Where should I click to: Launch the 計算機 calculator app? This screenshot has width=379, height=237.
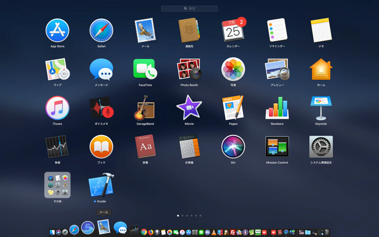tap(189, 146)
